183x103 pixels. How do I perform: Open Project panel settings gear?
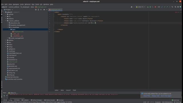click(x=44, y=10)
